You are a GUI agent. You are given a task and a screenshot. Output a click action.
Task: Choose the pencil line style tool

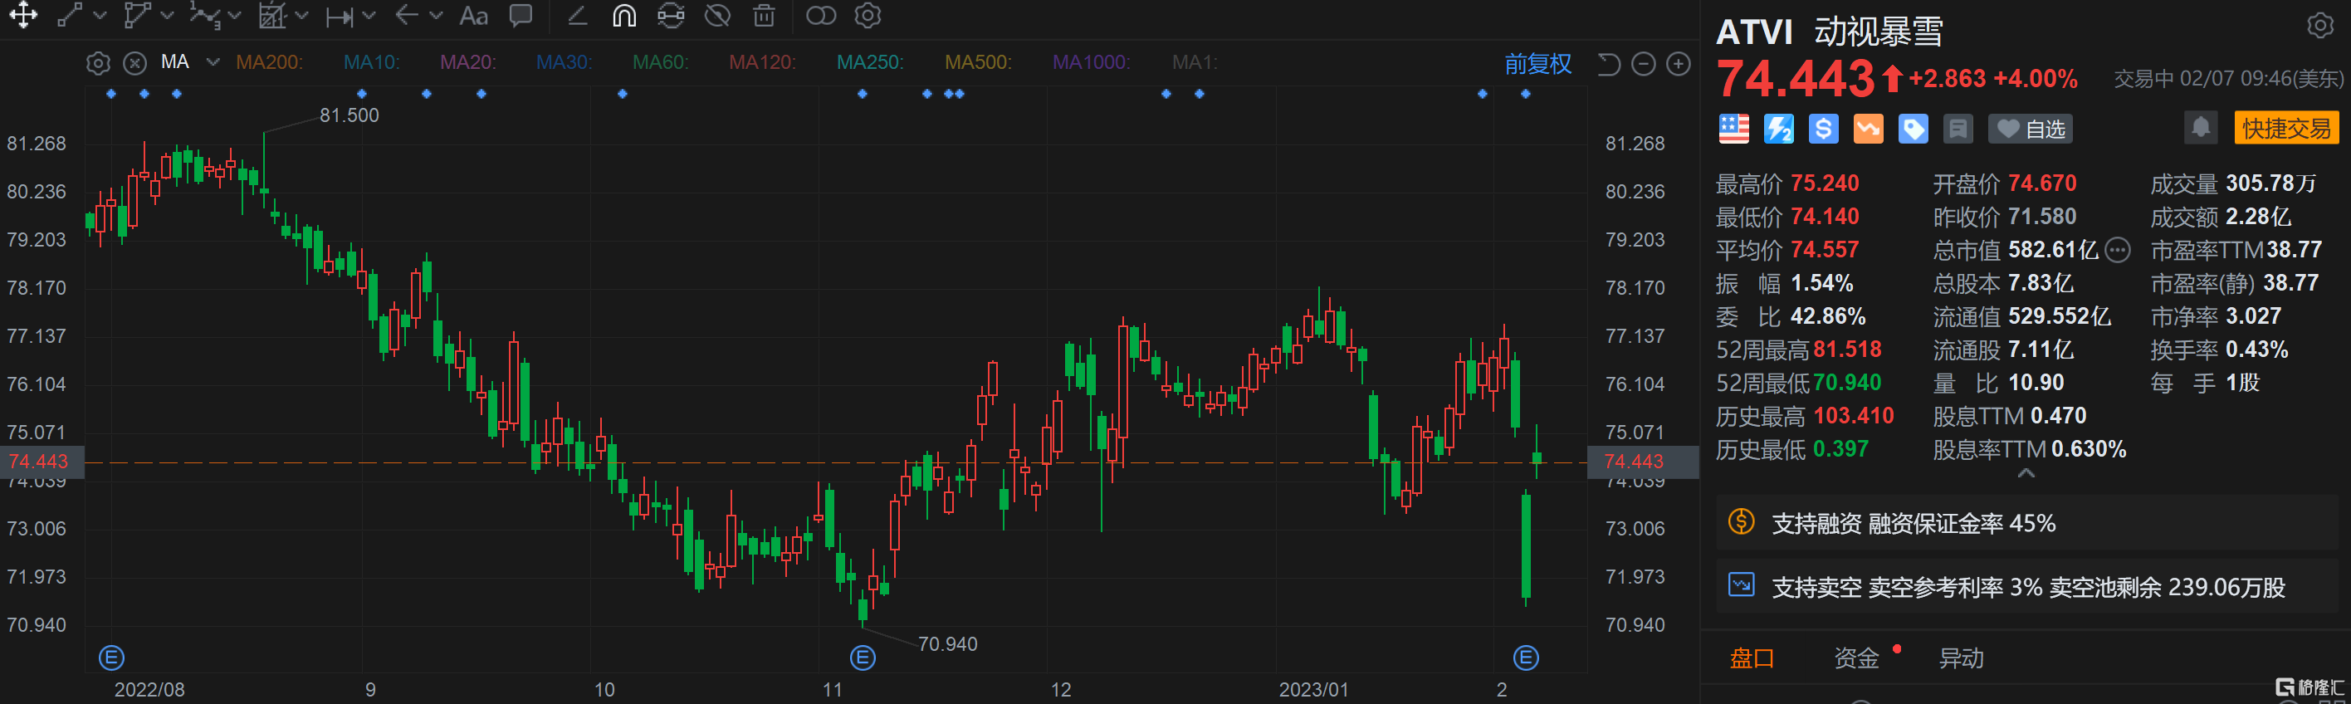tap(577, 16)
